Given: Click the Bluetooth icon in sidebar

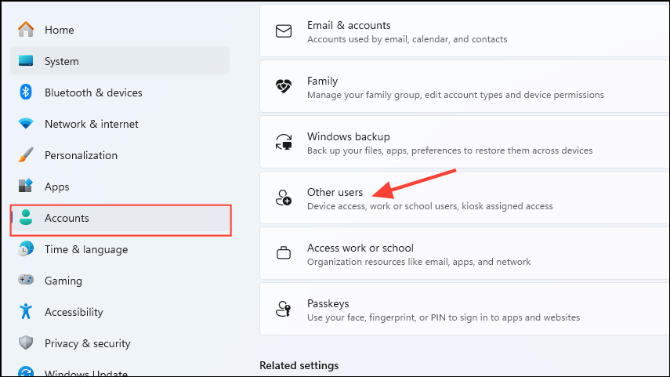Looking at the screenshot, I should (26, 92).
